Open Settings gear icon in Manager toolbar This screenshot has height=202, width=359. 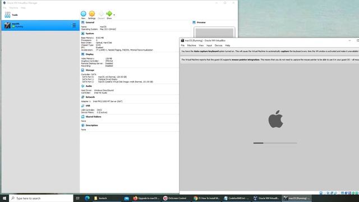coord(92,13)
